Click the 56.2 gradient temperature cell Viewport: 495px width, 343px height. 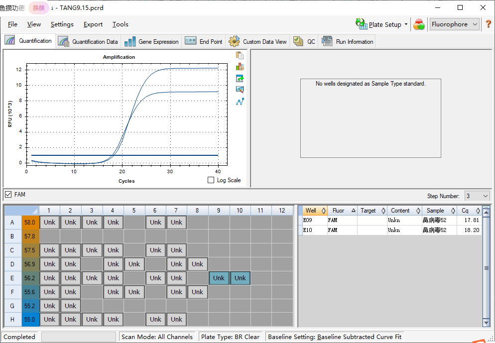point(30,278)
